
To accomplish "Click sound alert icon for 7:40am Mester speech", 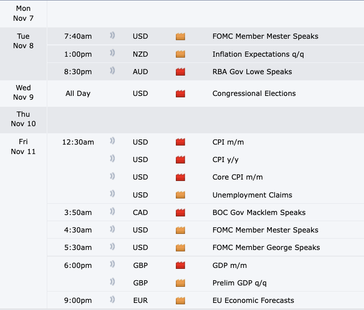I will 113,36.
